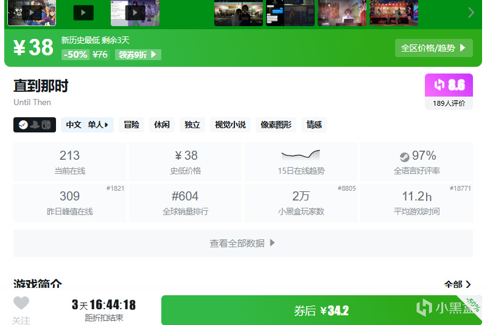Screen dimensions: 490x325
Task: Click the Steam icon beside 97%
Action: click(404, 157)
